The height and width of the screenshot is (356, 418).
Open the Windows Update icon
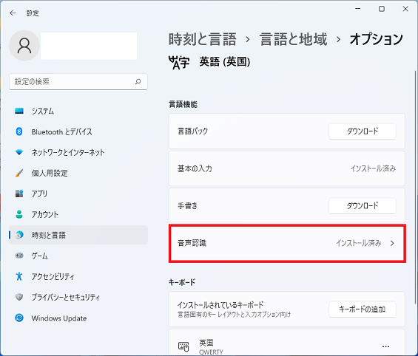tap(19, 318)
